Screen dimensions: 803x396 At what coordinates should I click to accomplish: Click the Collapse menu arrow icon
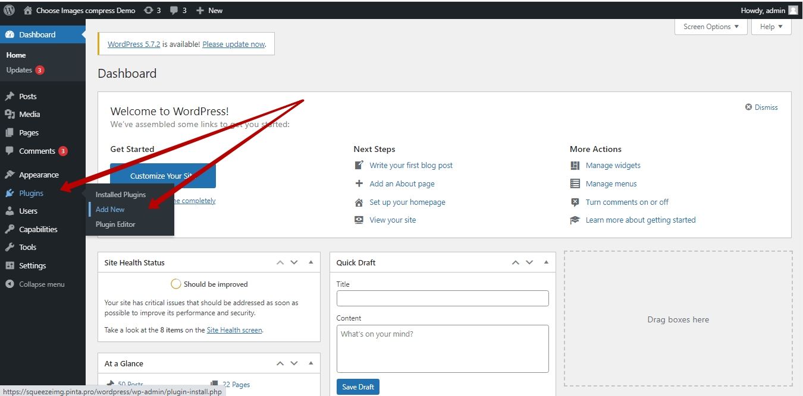click(x=10, y=284)
